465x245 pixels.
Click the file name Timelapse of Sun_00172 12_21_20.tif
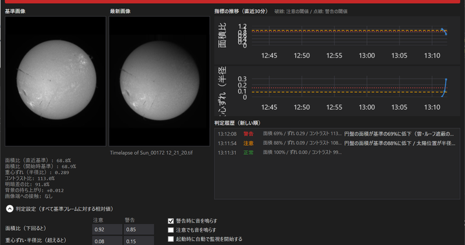[x=151, y=153]
